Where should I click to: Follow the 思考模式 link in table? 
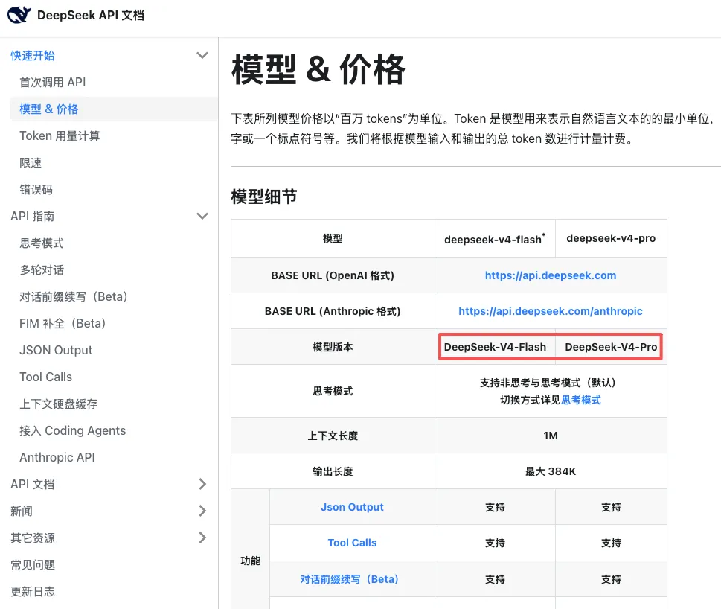(581, 401)
